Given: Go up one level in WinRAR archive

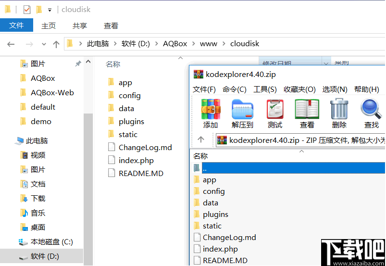Looking at the screenshot, I should click(201, 139).
